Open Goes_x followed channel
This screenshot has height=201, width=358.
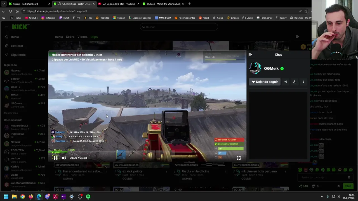coord(25,88)
